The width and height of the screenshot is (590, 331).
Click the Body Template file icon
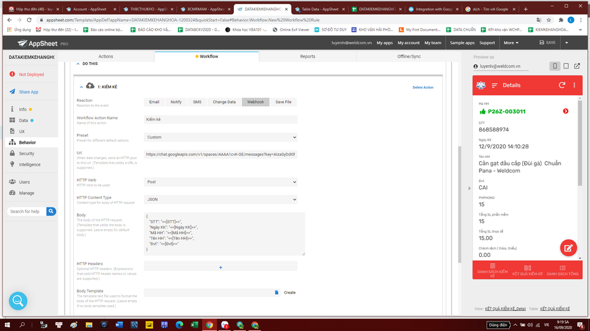click(276, 292)
